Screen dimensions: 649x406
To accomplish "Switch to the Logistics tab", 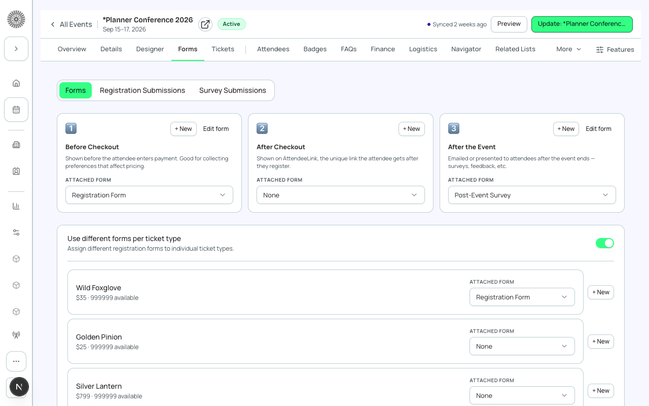I will point(423,49).
